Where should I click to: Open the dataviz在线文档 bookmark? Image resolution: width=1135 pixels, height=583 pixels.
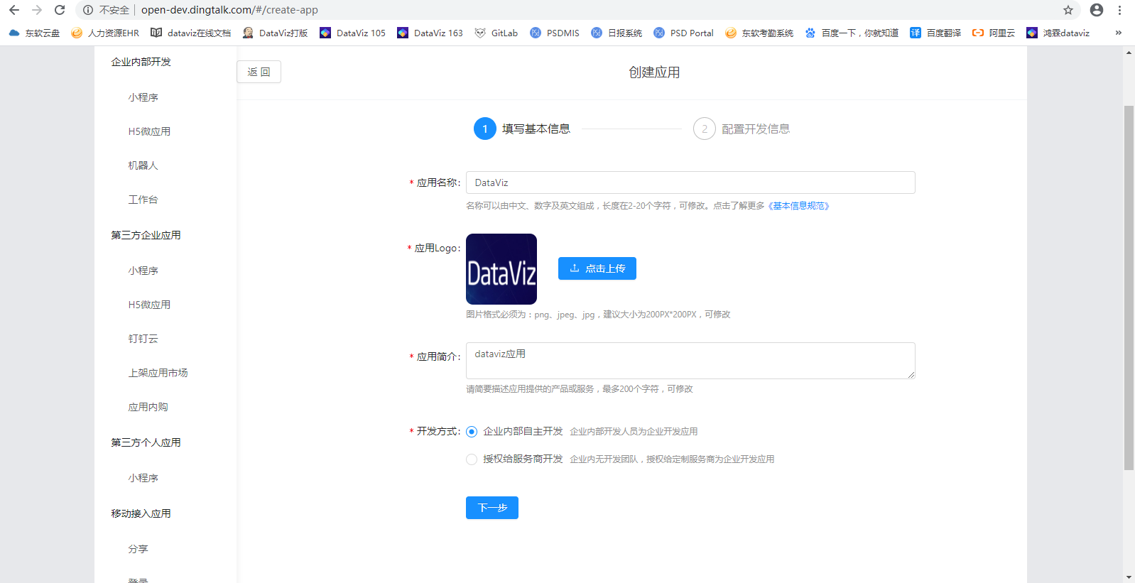[x=190, y=33]
